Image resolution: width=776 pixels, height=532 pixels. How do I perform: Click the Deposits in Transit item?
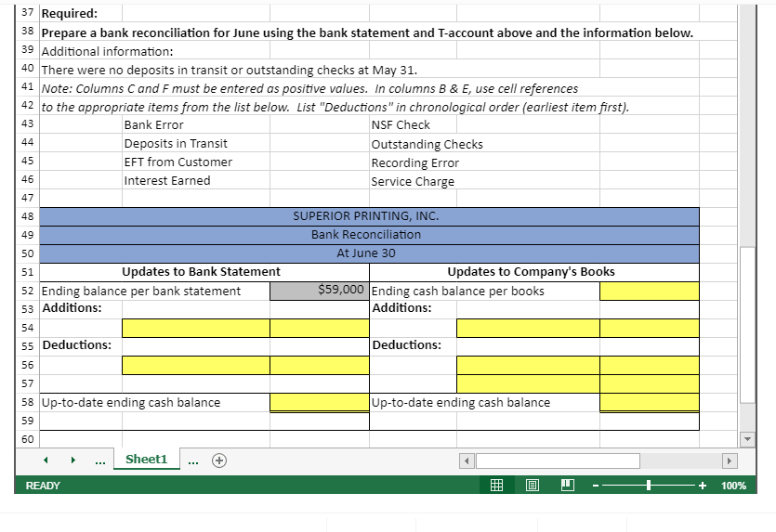(x=176, y=143)
